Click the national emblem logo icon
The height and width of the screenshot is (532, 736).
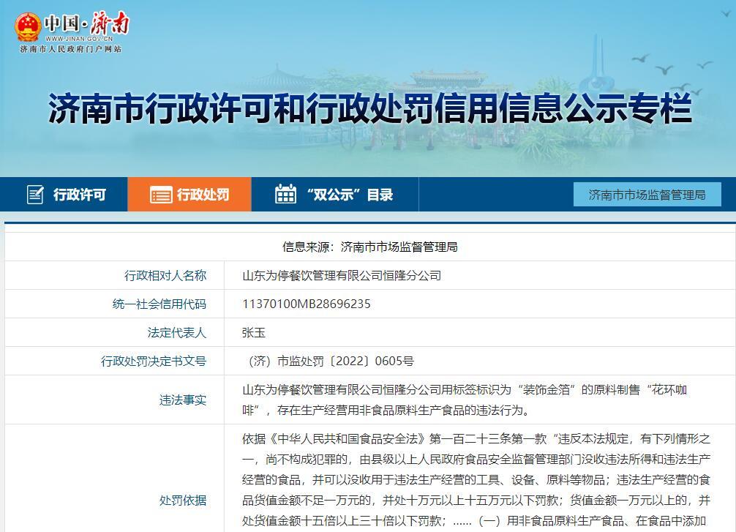tap(28, 27)
